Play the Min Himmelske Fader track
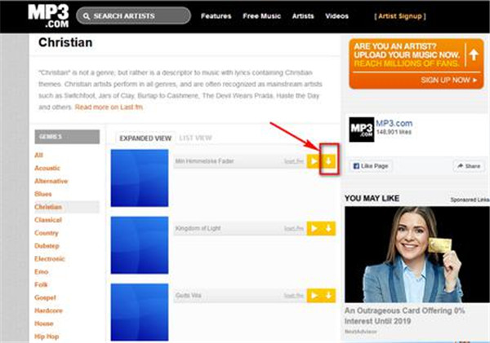 [x=314, y=161]
